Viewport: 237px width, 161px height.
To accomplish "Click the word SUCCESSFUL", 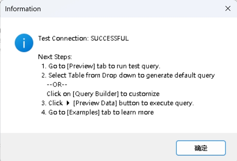I will [110, 38].
